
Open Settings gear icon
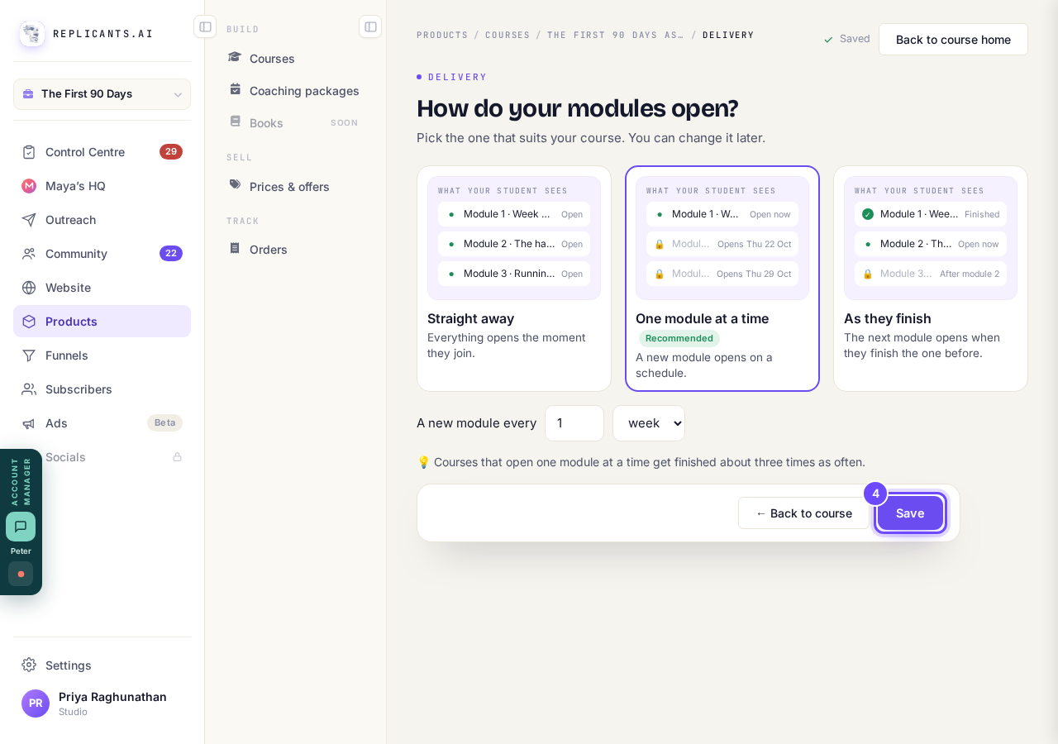click(29, 665)
